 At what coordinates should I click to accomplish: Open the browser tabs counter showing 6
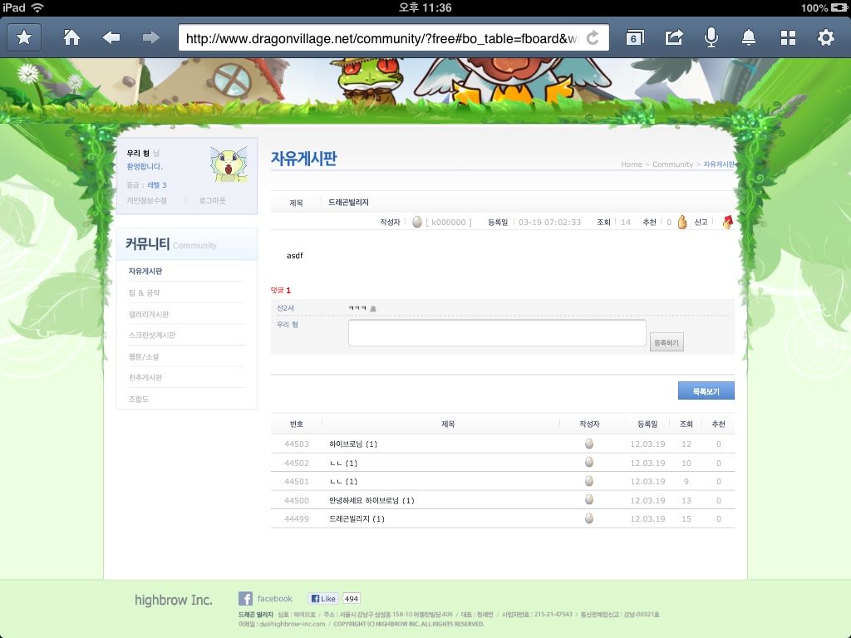click(634, 38)
